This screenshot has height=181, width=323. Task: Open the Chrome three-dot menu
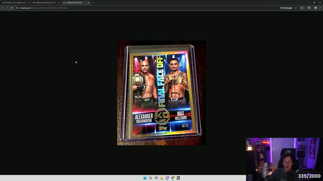(x=320, y=8)
